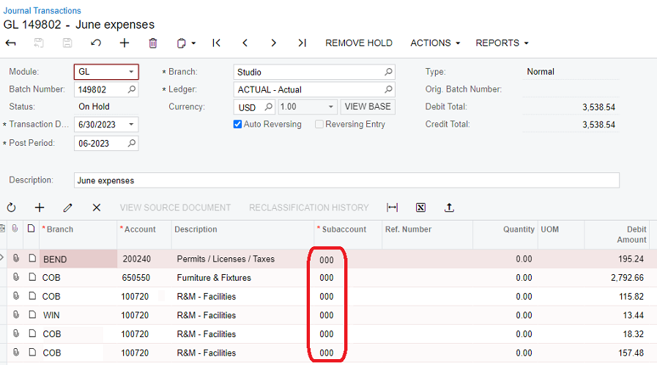Go back with the left arrow icon
Screen dimensions: 657x365
tap(10, 43)
